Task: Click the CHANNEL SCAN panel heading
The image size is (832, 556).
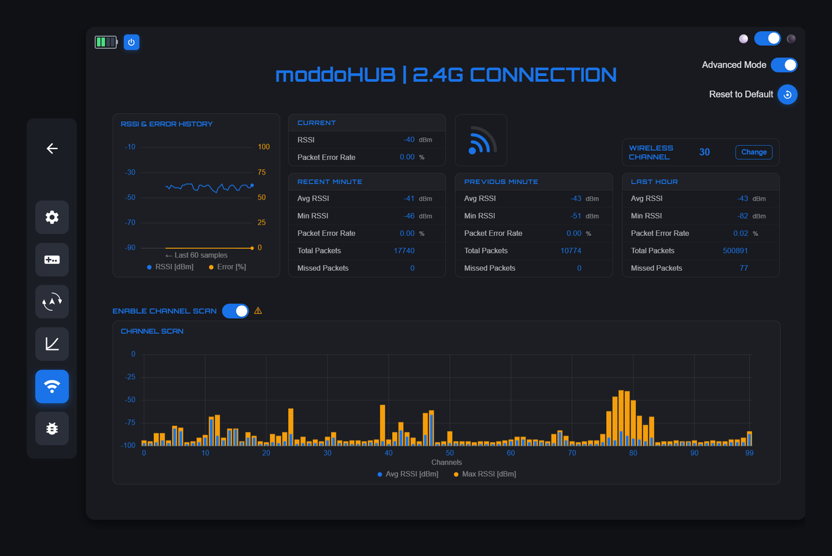Action: pos(152,331)
